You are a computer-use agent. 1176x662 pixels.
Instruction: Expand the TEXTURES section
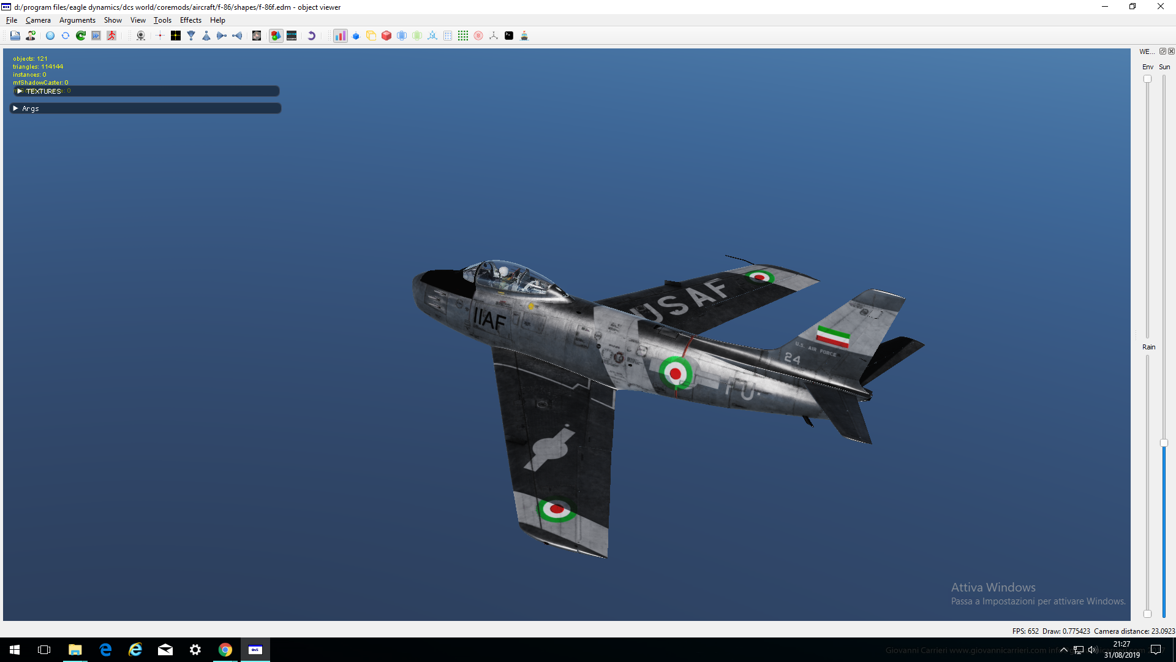tap(146, 91)
